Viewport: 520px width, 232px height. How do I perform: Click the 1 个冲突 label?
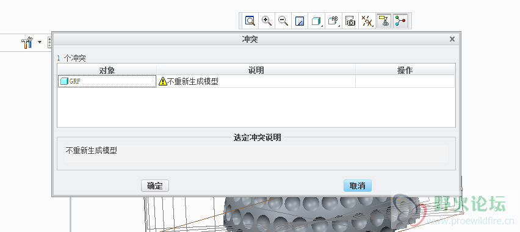click(x=71, y=59)
